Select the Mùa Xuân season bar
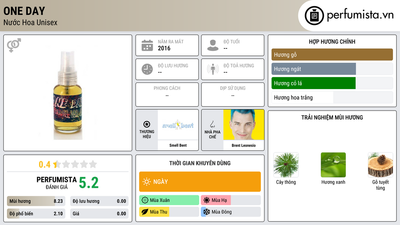Image resolution: width=400 pixels, height=225 pixels. point(169,200)
